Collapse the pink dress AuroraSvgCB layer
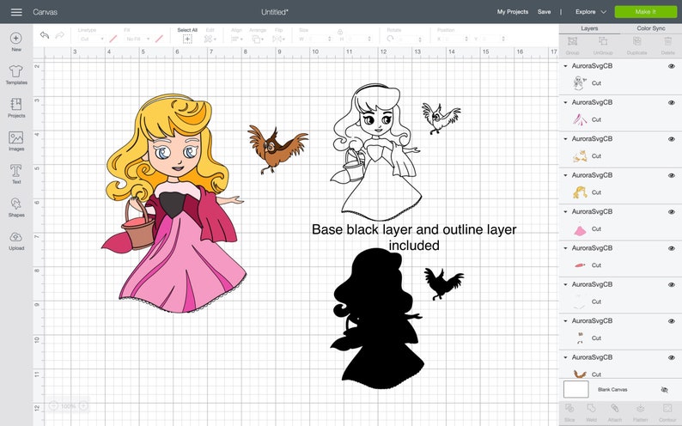The width and height of the screenshot is (682, 426). coord(565,211)
